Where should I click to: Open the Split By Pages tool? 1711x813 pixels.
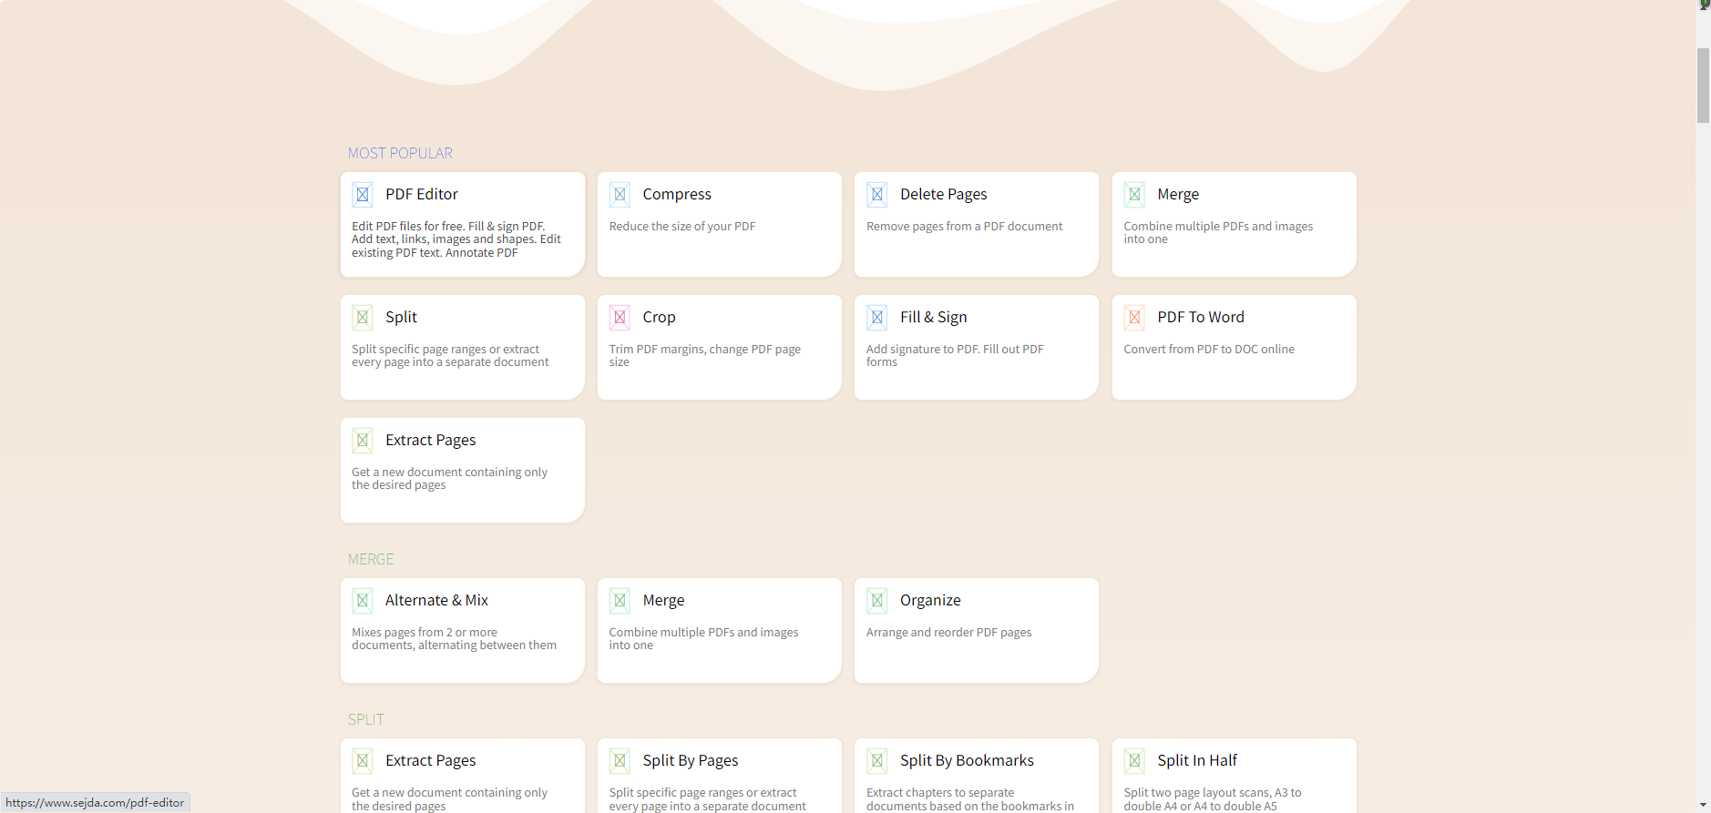[x=690, y=760]
